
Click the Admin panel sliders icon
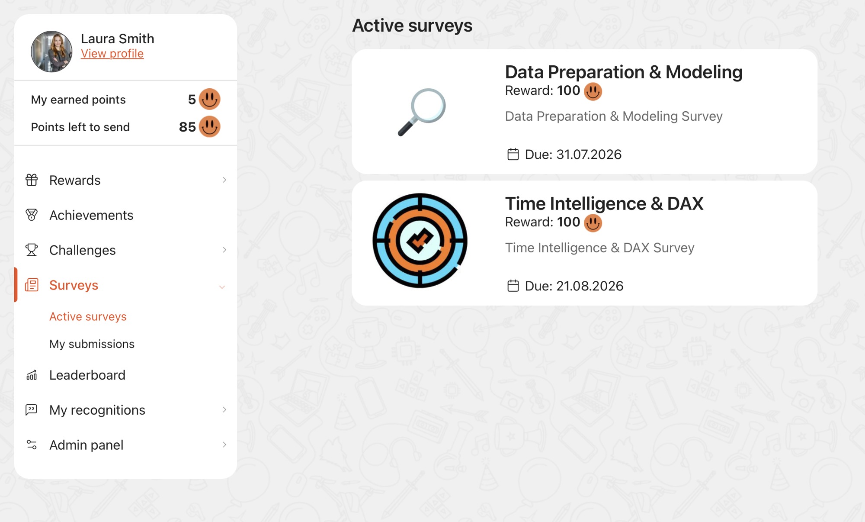click(x=32, y=445)
